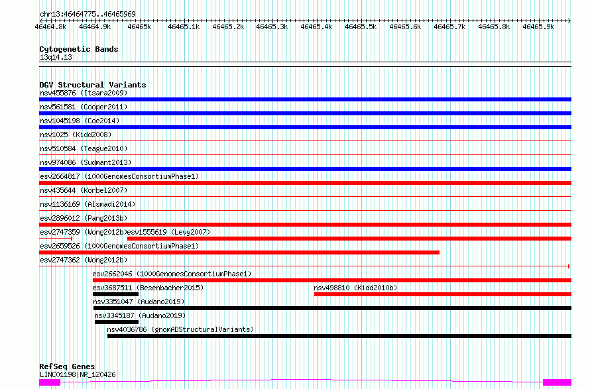Click the 46465k ruler tick label
Image resolution: width=590 pixels, height=389 pixels.
click(139, 27)
